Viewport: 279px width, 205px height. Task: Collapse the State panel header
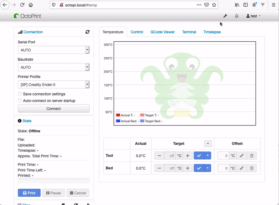coord(27,121)
